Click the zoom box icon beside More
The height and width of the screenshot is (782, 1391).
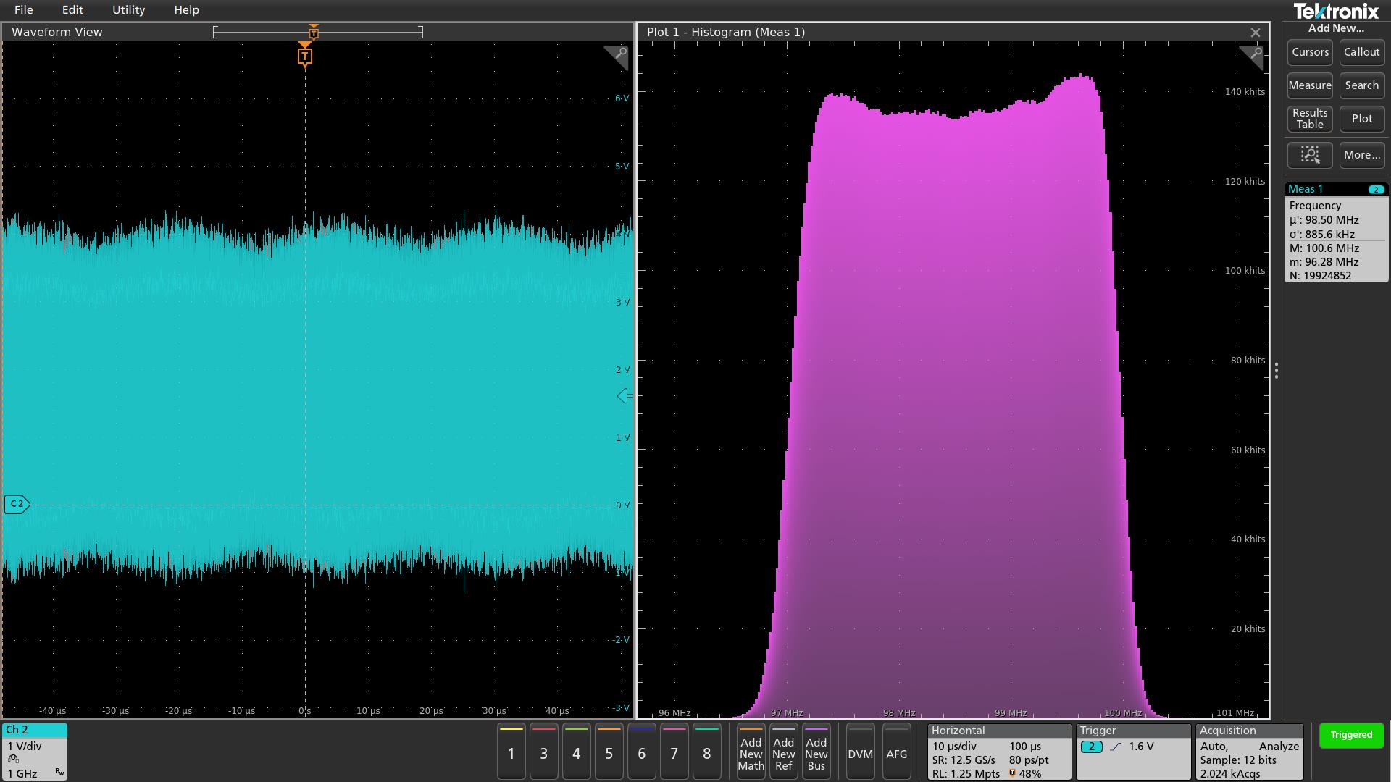[1309, 155]
